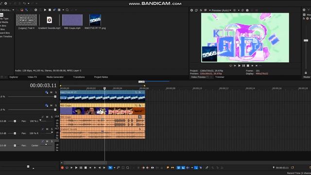This screenshot has height=175, width=311.
Task: Start preview in Project Media toolbar
Action: [45, 10]
